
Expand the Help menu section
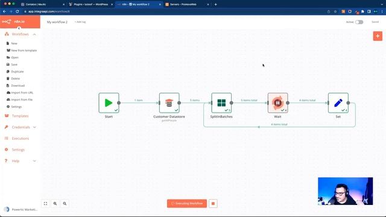(x=34, y=161)
